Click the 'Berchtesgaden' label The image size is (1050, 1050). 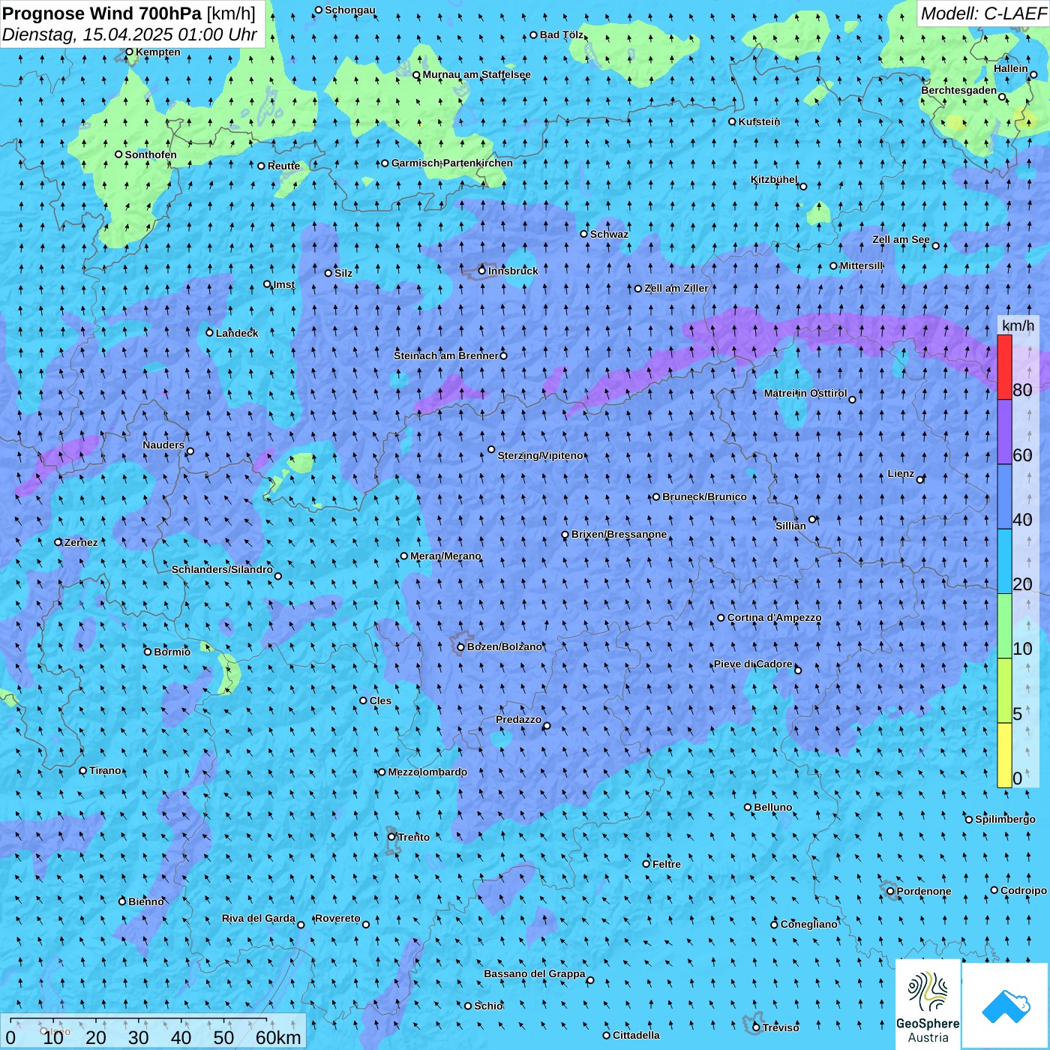(958, 90)
